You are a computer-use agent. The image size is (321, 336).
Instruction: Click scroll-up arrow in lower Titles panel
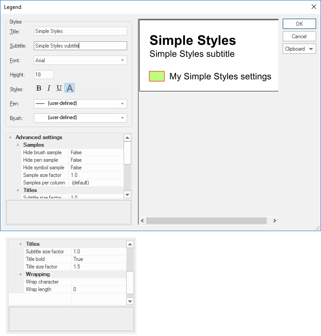[x=130, y=244]
